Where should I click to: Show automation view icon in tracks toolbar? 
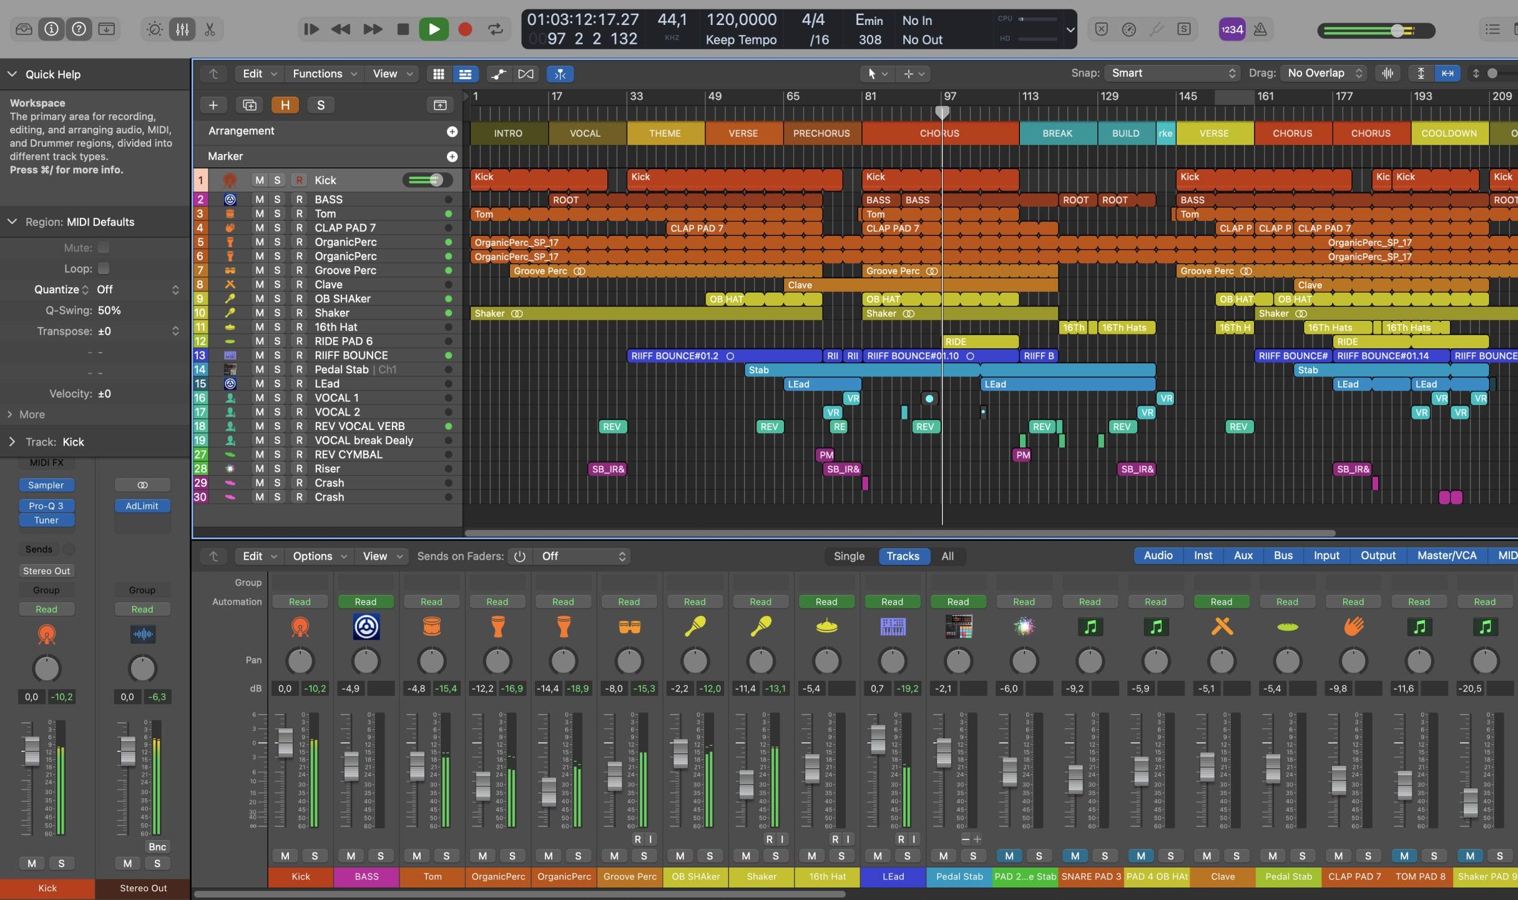pos(498,74)
